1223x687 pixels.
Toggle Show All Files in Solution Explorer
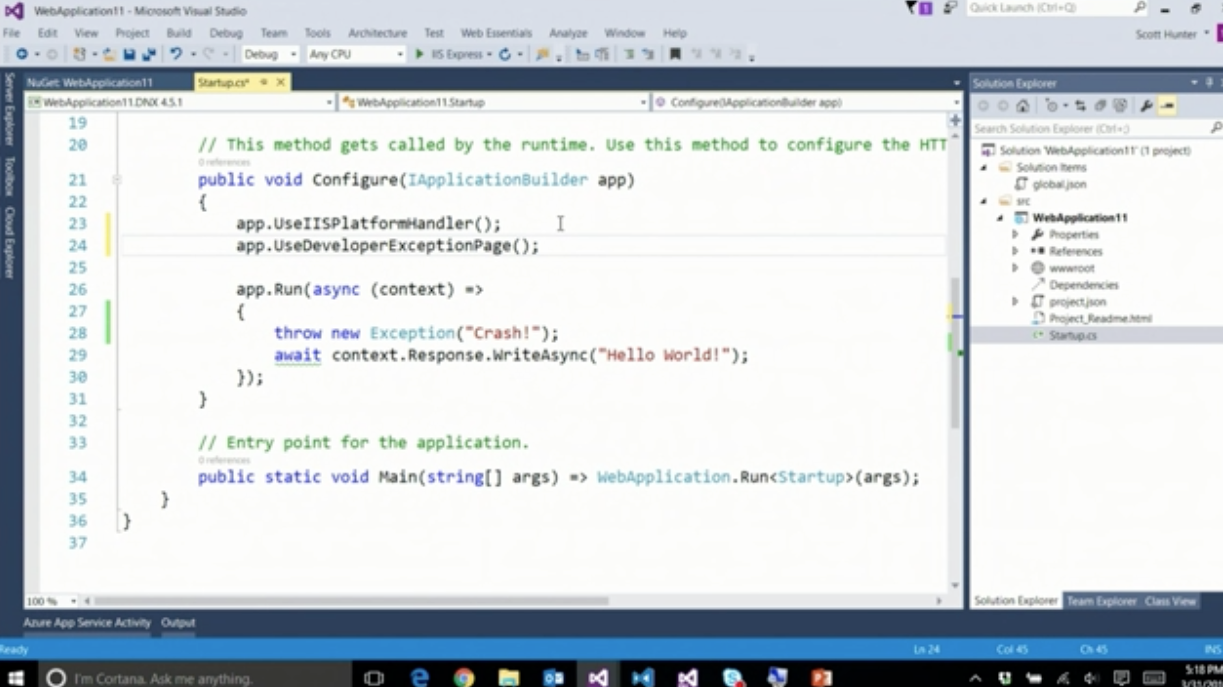point(1120,106)
